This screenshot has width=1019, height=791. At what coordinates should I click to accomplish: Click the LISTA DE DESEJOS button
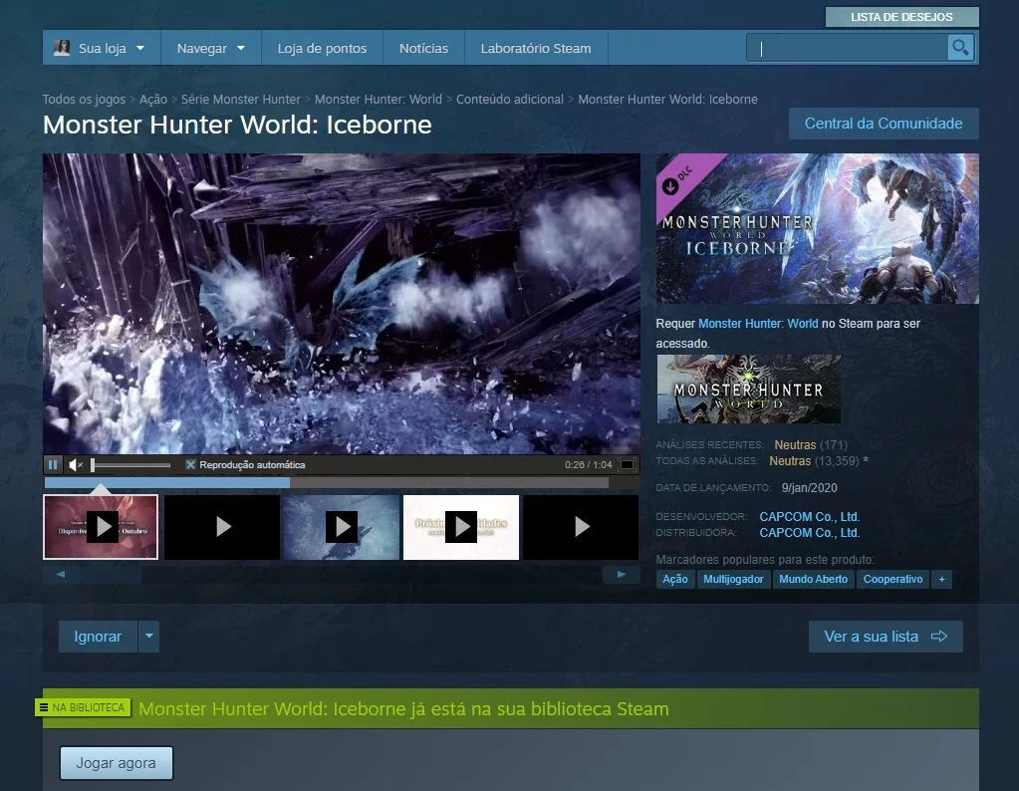coord(901,17)
